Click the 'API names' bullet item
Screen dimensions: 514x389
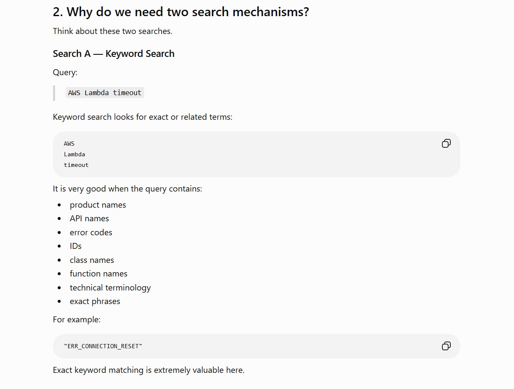click(x=89, y=218)
